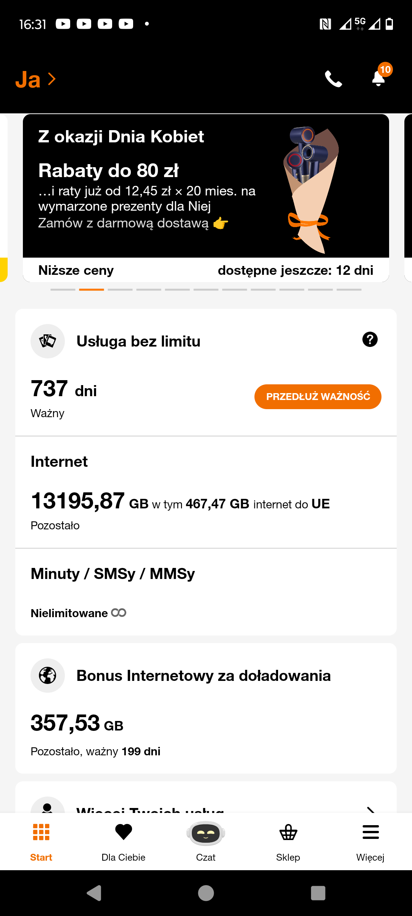Tap the Minuty / SMSy / MMSy section
This screenshot has height=916, width=412.
tap(206, 592)
